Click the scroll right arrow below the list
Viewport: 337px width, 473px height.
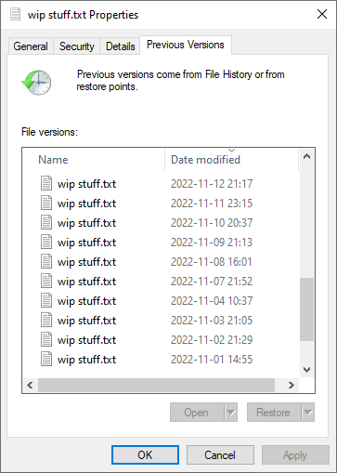pyautogui.click(x=291, y=385)
